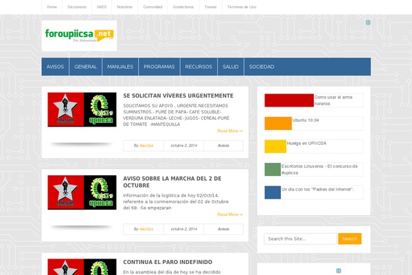Select the MANUALES category tab
The height and width of the screenshot is (275, 412).
(x=120, y=67)
